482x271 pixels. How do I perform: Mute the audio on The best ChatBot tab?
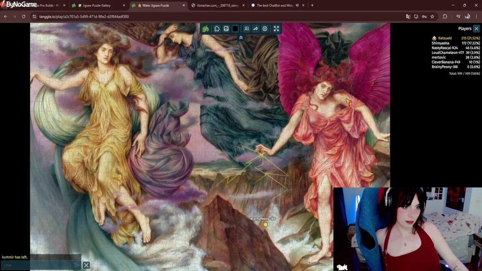click(297, 5)
